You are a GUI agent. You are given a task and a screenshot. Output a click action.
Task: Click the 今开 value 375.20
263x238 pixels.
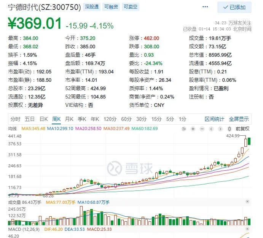click(x=88, y=38)
